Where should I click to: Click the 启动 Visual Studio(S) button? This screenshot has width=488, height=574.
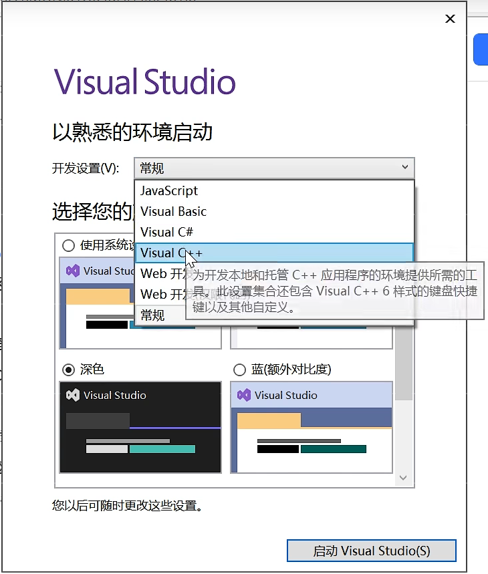[x=372, y=551]
